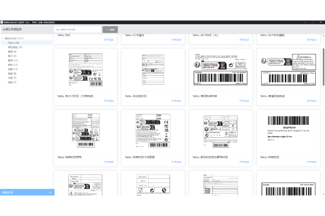Select the sidebar category with count (4)
The width and height of the screenshot is (325, 216).
pos(12,52)
